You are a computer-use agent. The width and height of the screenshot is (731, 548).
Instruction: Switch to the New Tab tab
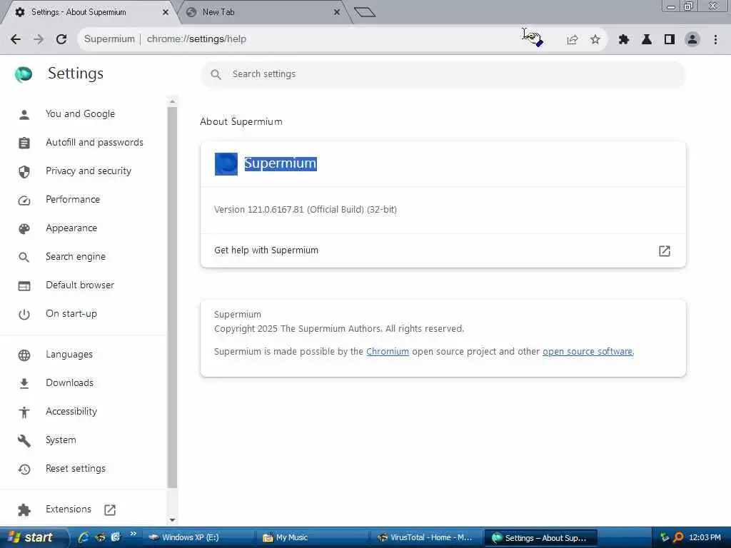pyautogui.click(x=263, y=13)
